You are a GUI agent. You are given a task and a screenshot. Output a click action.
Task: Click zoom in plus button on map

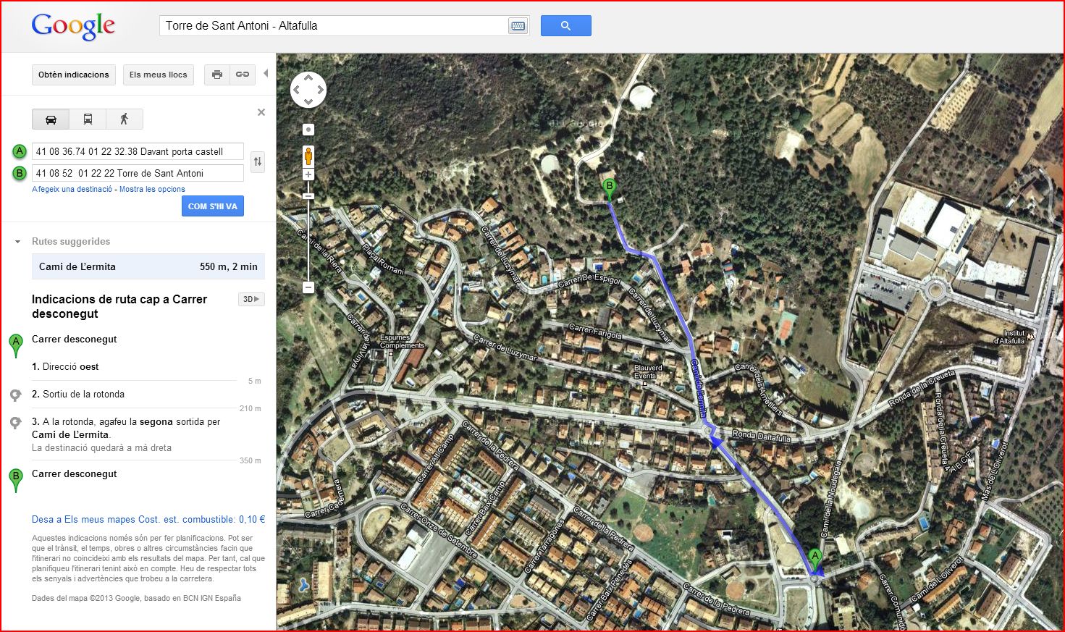click(308, 175)
